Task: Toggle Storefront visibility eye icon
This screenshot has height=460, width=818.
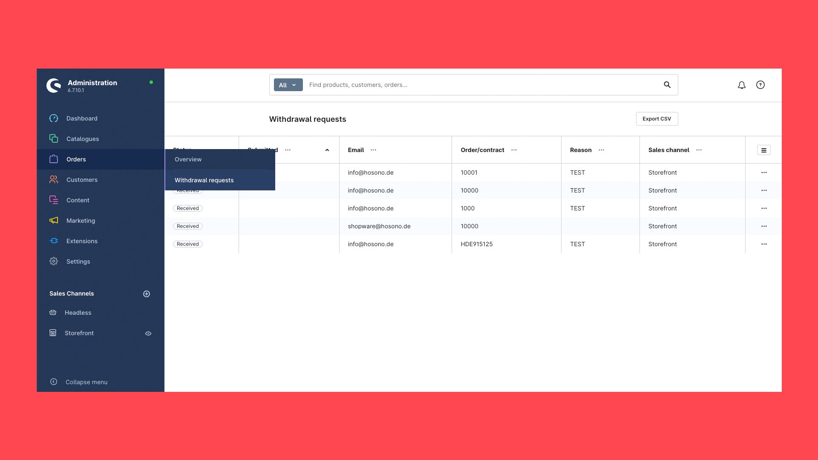Action: click(148, 333)
